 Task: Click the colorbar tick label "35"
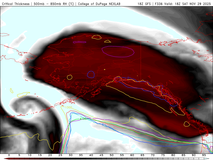(81, 155)
